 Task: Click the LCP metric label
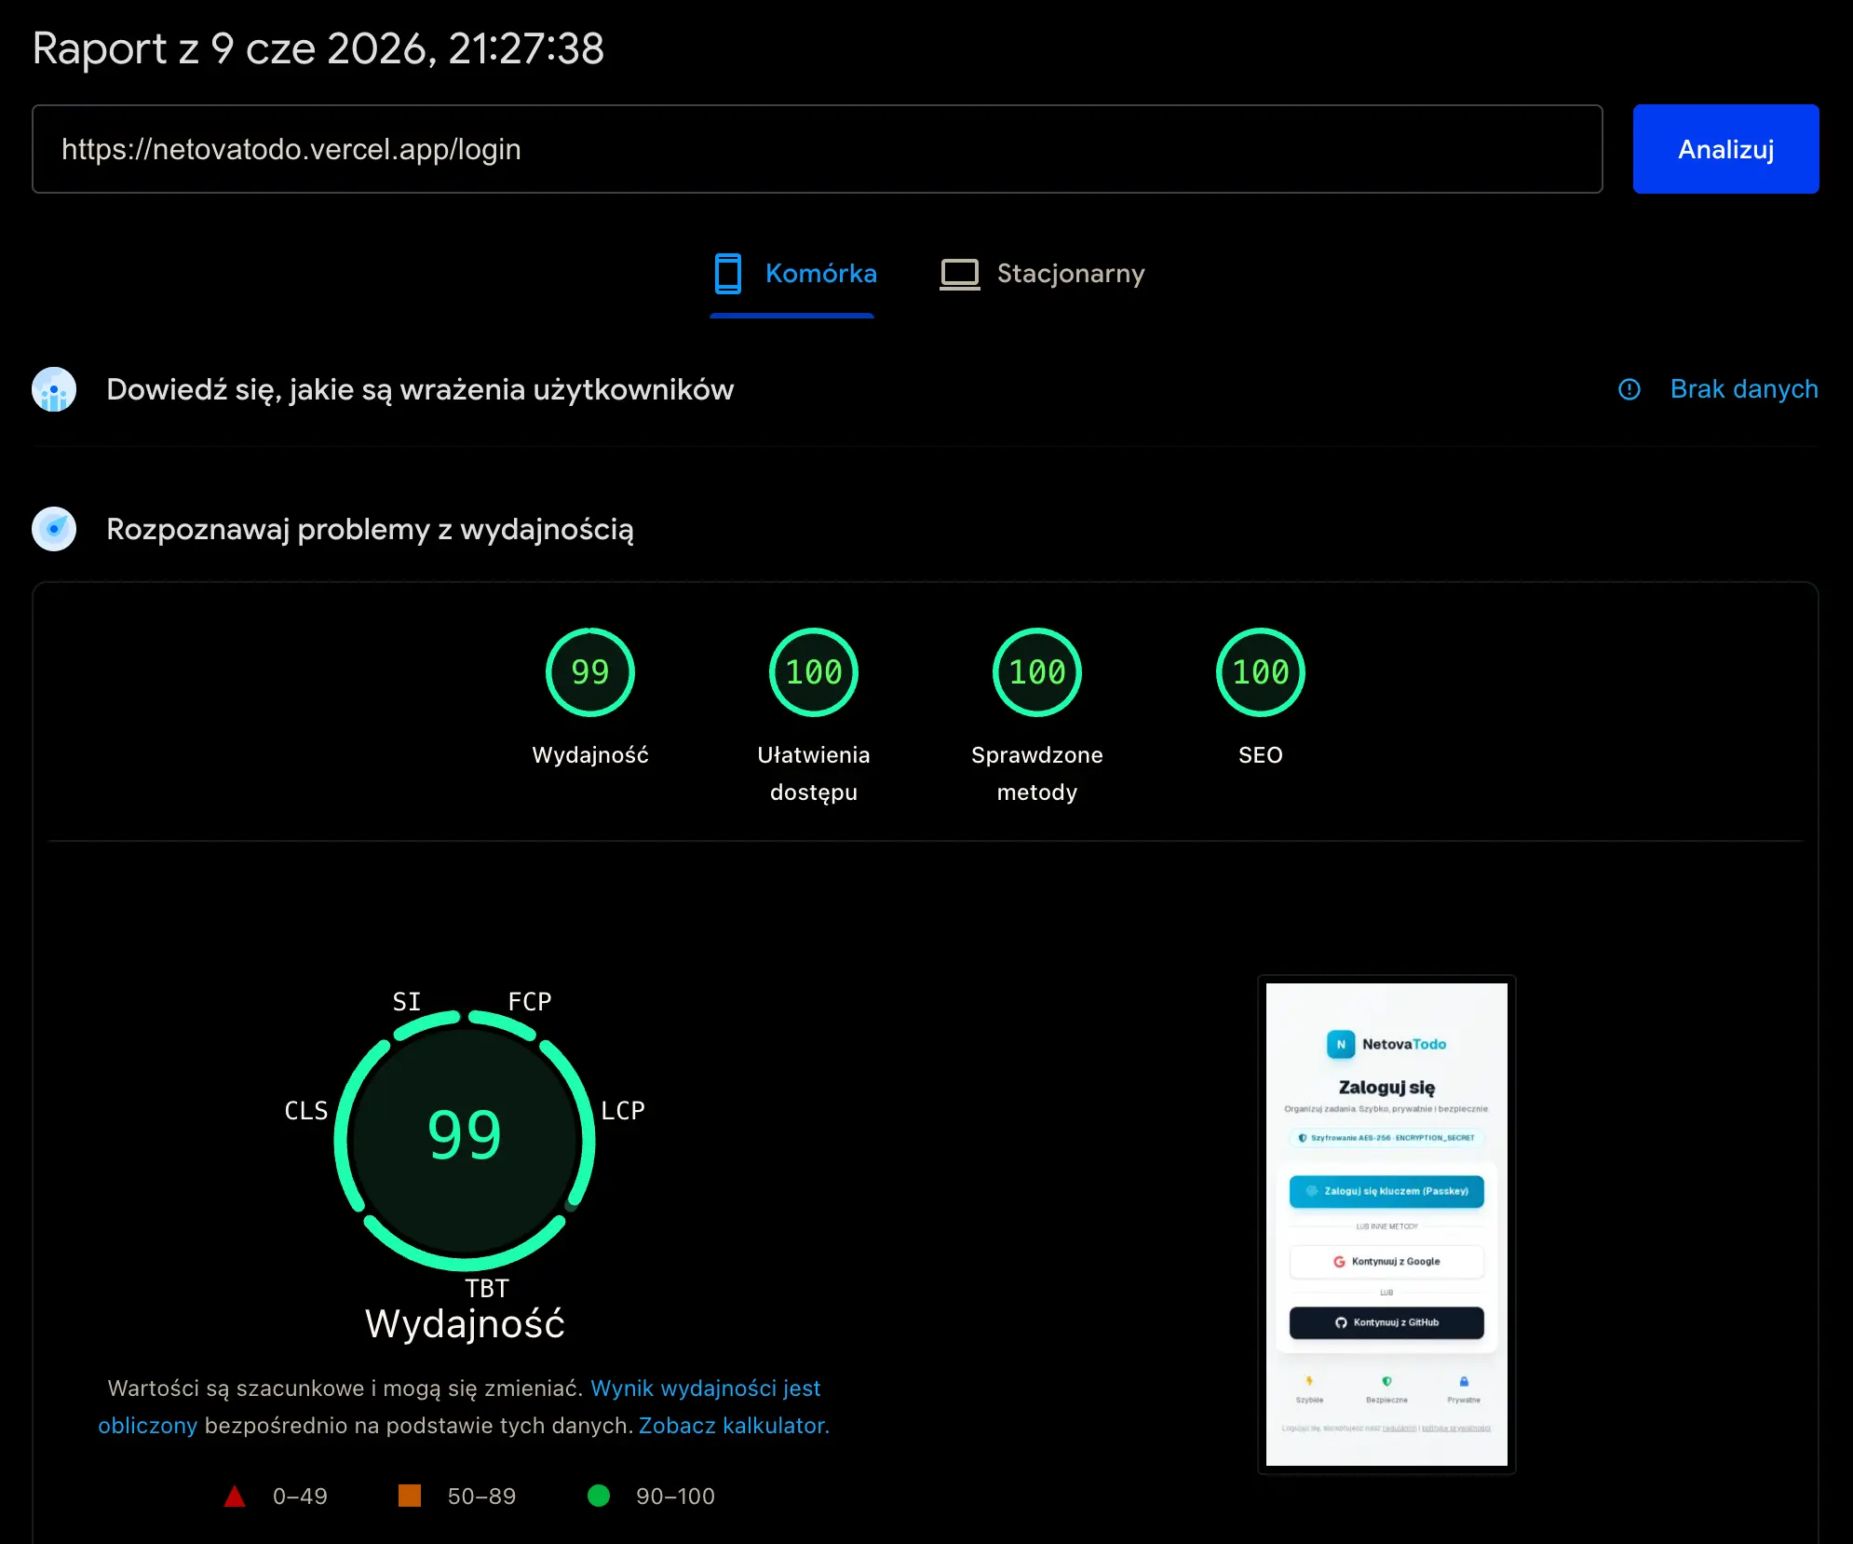click(623, 1111)
